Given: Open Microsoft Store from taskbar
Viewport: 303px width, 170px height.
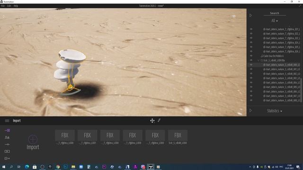Looking at the screenshot, I should 35,167.
